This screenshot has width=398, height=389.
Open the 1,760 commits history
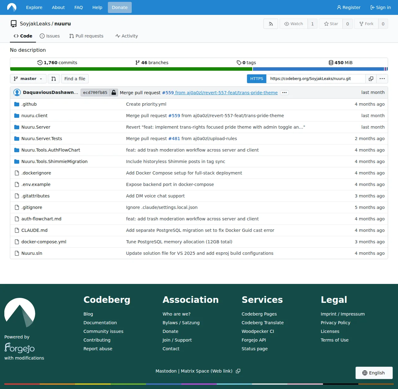pyautogui.click(x=57, y=63)
